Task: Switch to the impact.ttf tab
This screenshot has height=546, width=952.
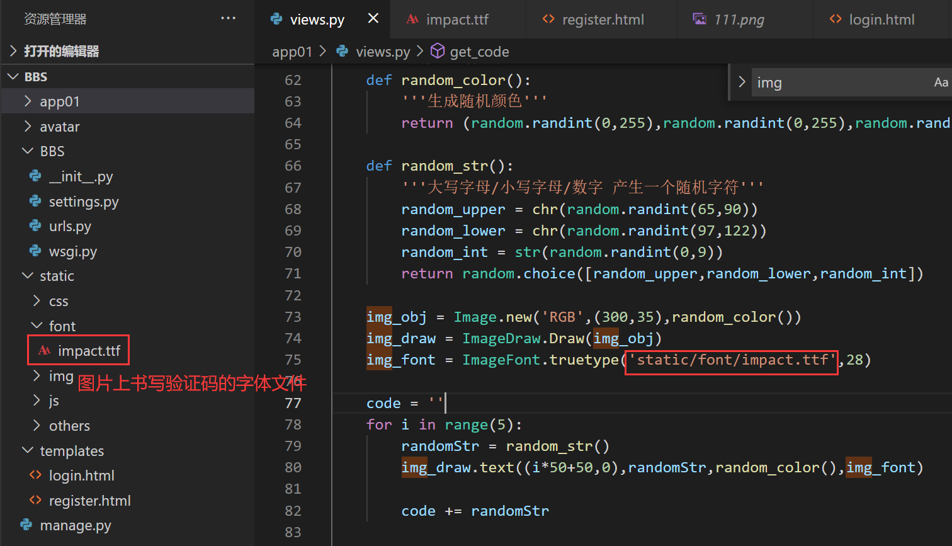Action: [x=458, y=20]
